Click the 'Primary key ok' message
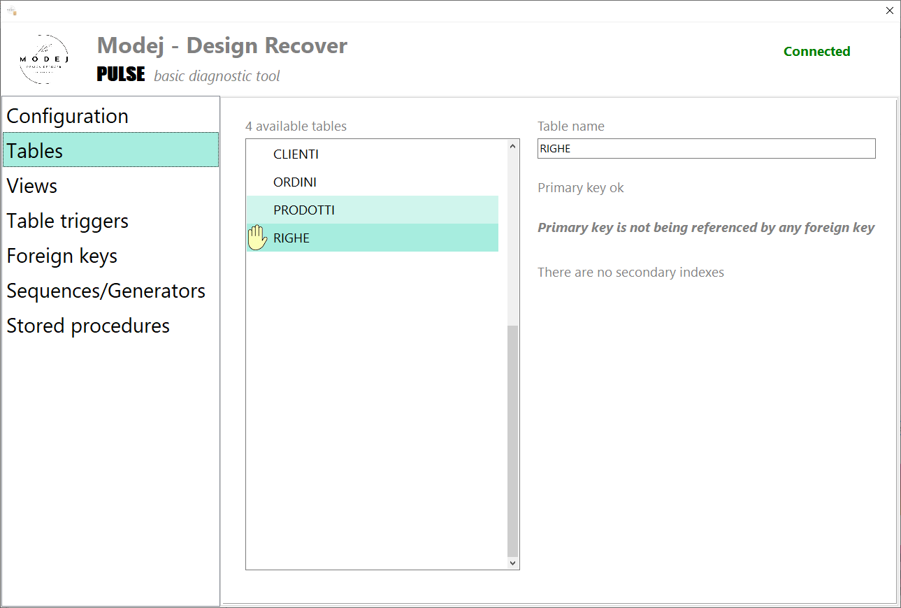This screenshot has height=608, width=901. pos(581,188)
